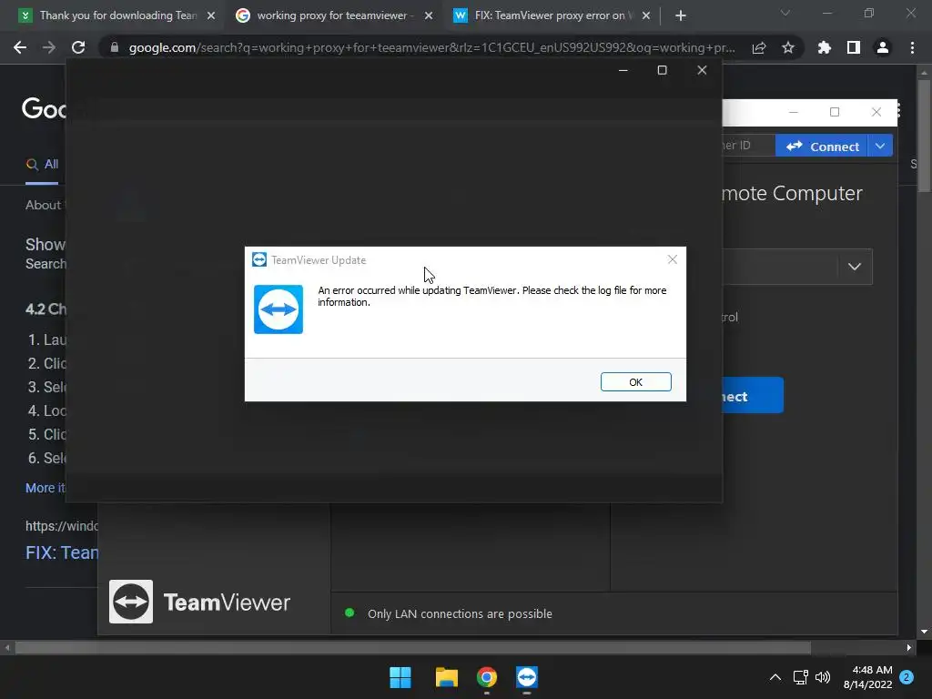Close the TeamViewer Update error dialog
Image resolution: width=932 pixels, height=699 pixels.
coord(673,259)
